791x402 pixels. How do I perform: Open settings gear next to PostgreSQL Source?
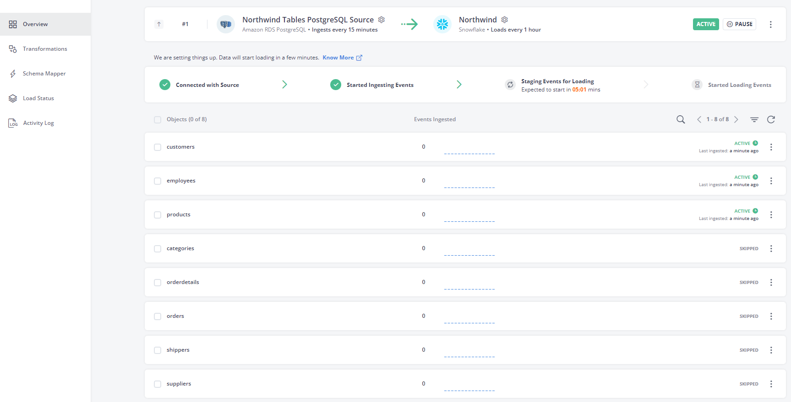click(x=381, y=20)
